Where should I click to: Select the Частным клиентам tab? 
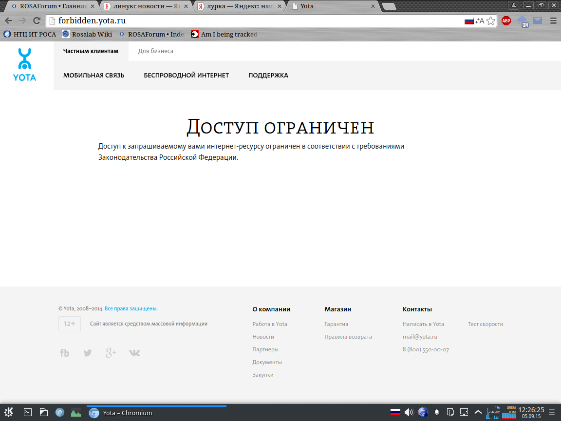pos(91,51)
